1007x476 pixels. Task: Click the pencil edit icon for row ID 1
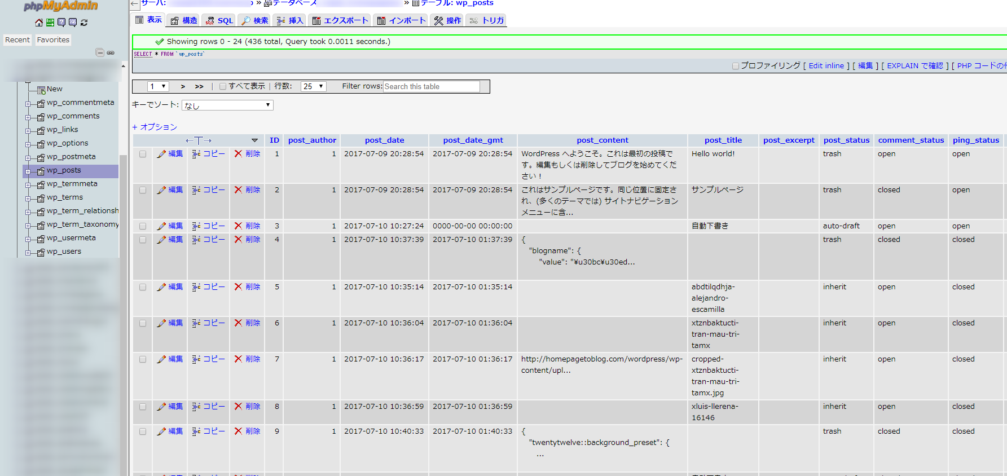click(161, 154)
